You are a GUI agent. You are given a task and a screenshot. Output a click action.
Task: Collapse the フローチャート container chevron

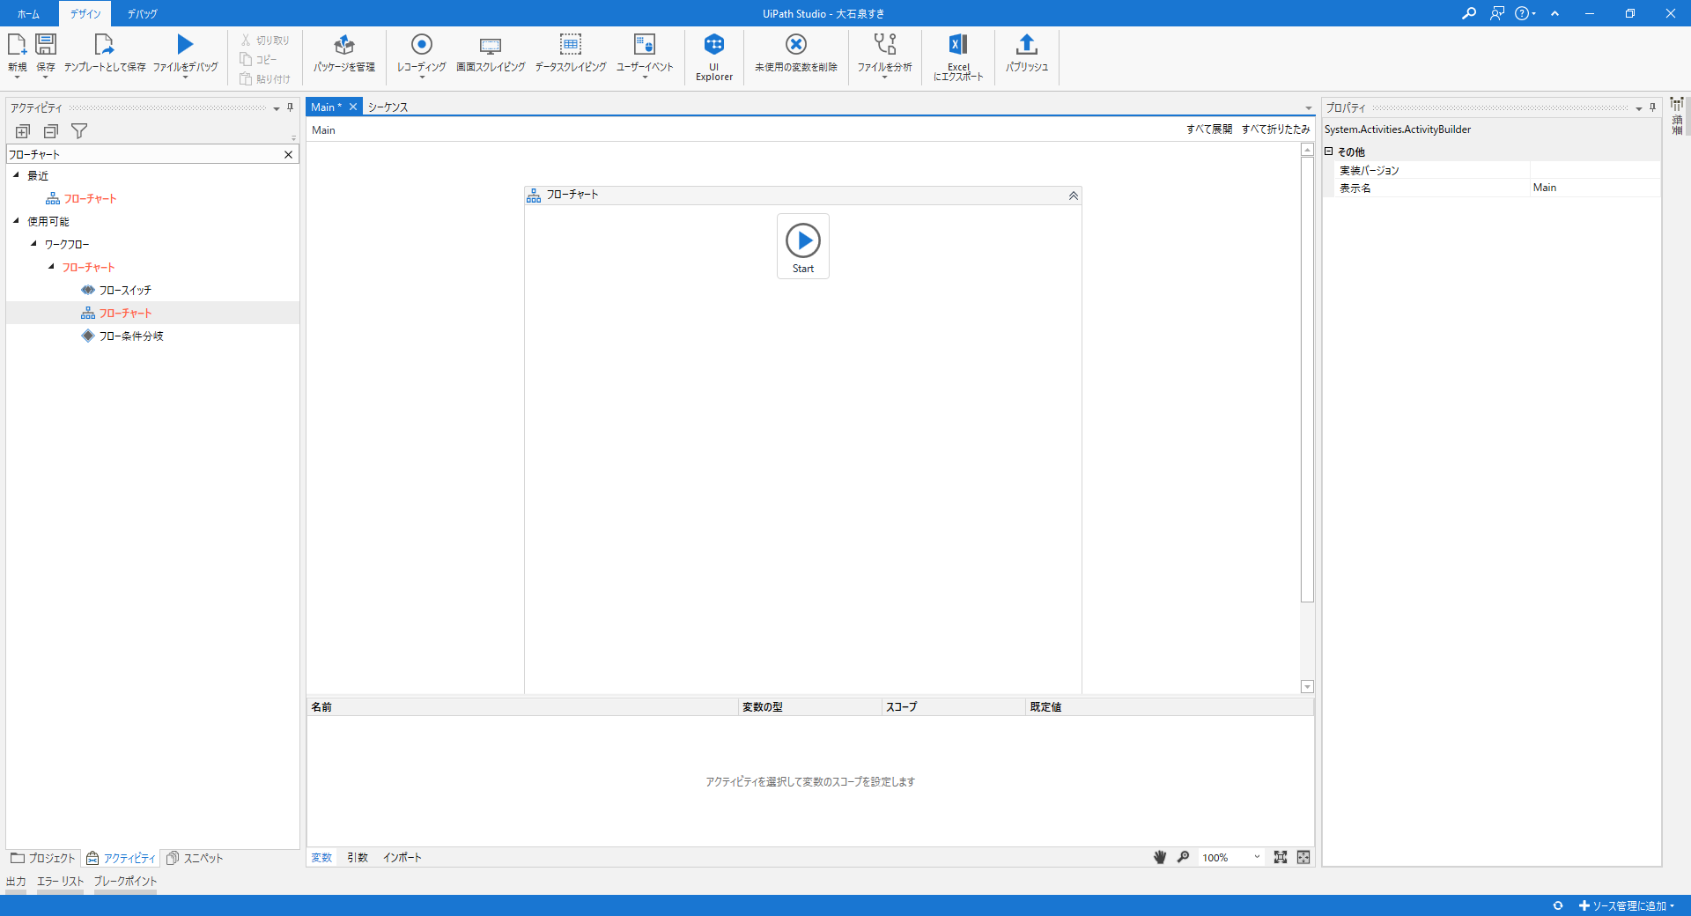coord(1073,196)
